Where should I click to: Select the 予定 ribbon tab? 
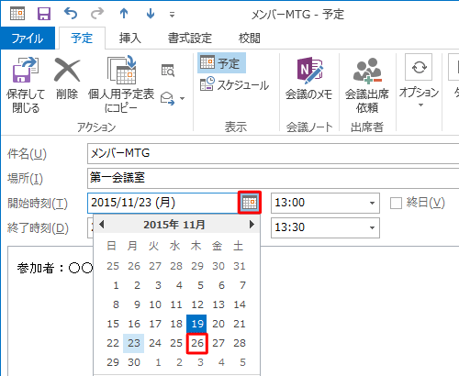82,39
